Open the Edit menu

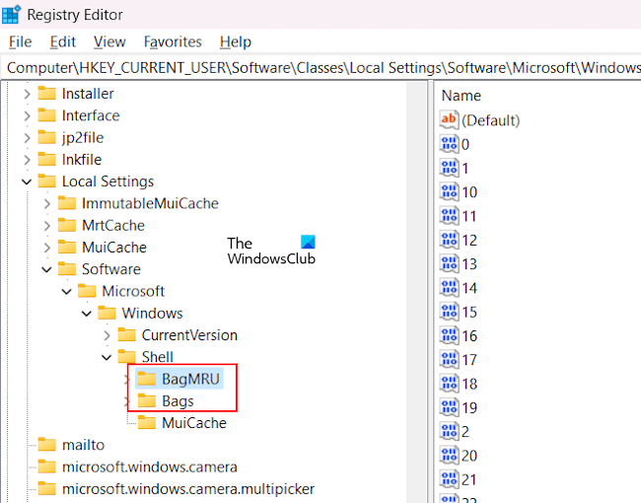[62, 41]
